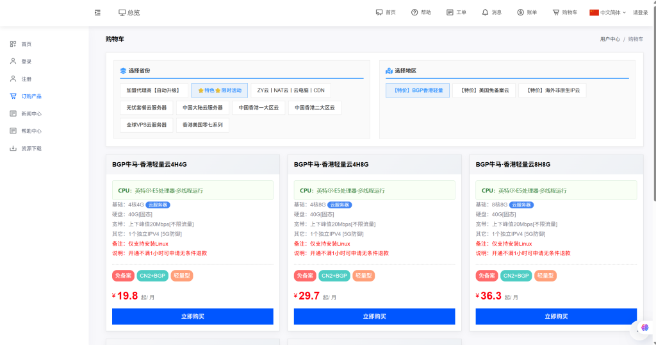Screen dimensions: 656x345
Task: Click the sidebar 资源下载 download icon
Action: click(13, 148)
